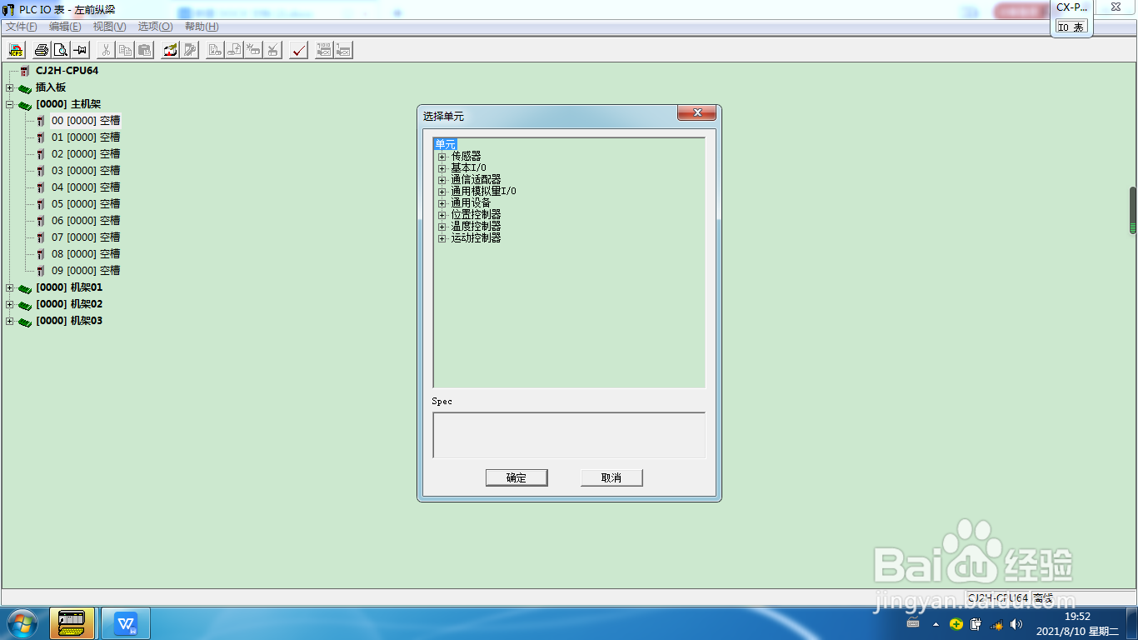Click the slot icon beside 05 [0000] 空槽
The image size is (1138, 640).
[x=41, y=204]
